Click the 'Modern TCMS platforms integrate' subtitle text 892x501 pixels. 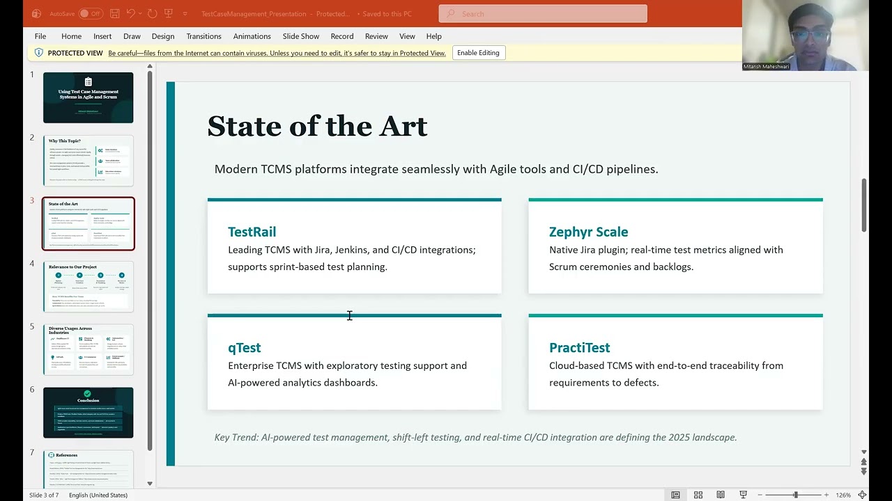(x=436, y=169)
